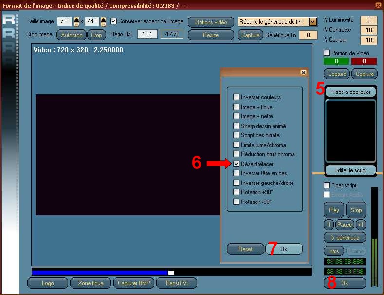Enable the Inverser couleurs filter
Screen dimensions: 384x295
(x=236, y=97)
